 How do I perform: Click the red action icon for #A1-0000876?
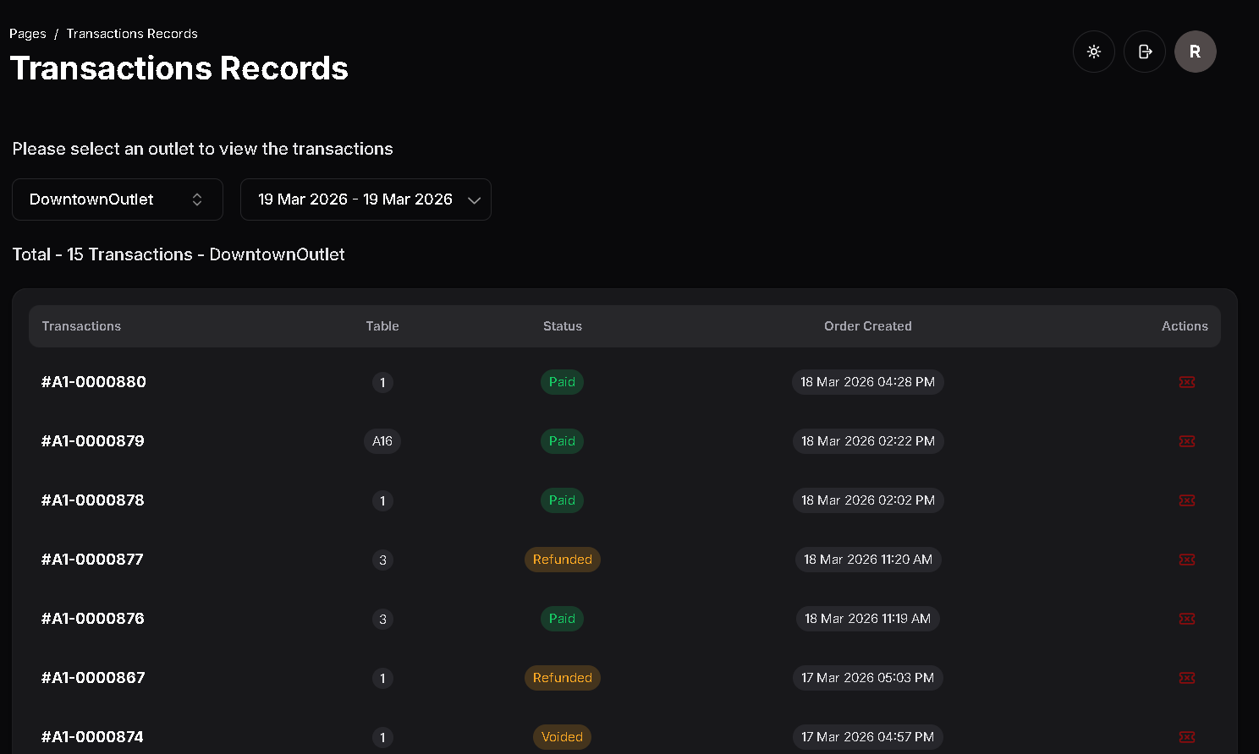point(1186,619)
